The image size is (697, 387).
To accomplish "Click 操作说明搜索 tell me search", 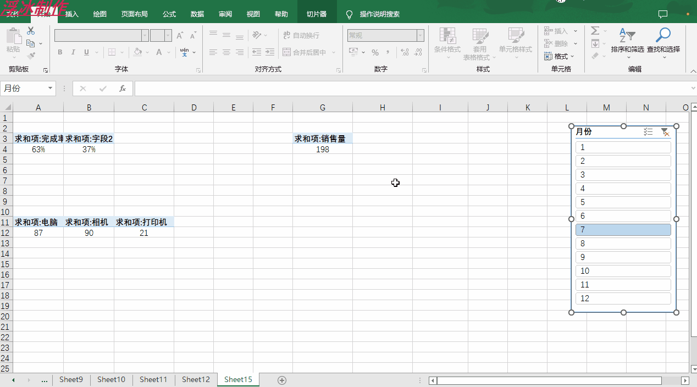I will tap(380, 14).
